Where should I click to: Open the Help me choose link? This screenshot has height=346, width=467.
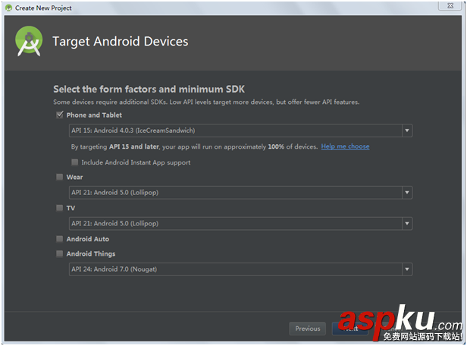(345, 146)
